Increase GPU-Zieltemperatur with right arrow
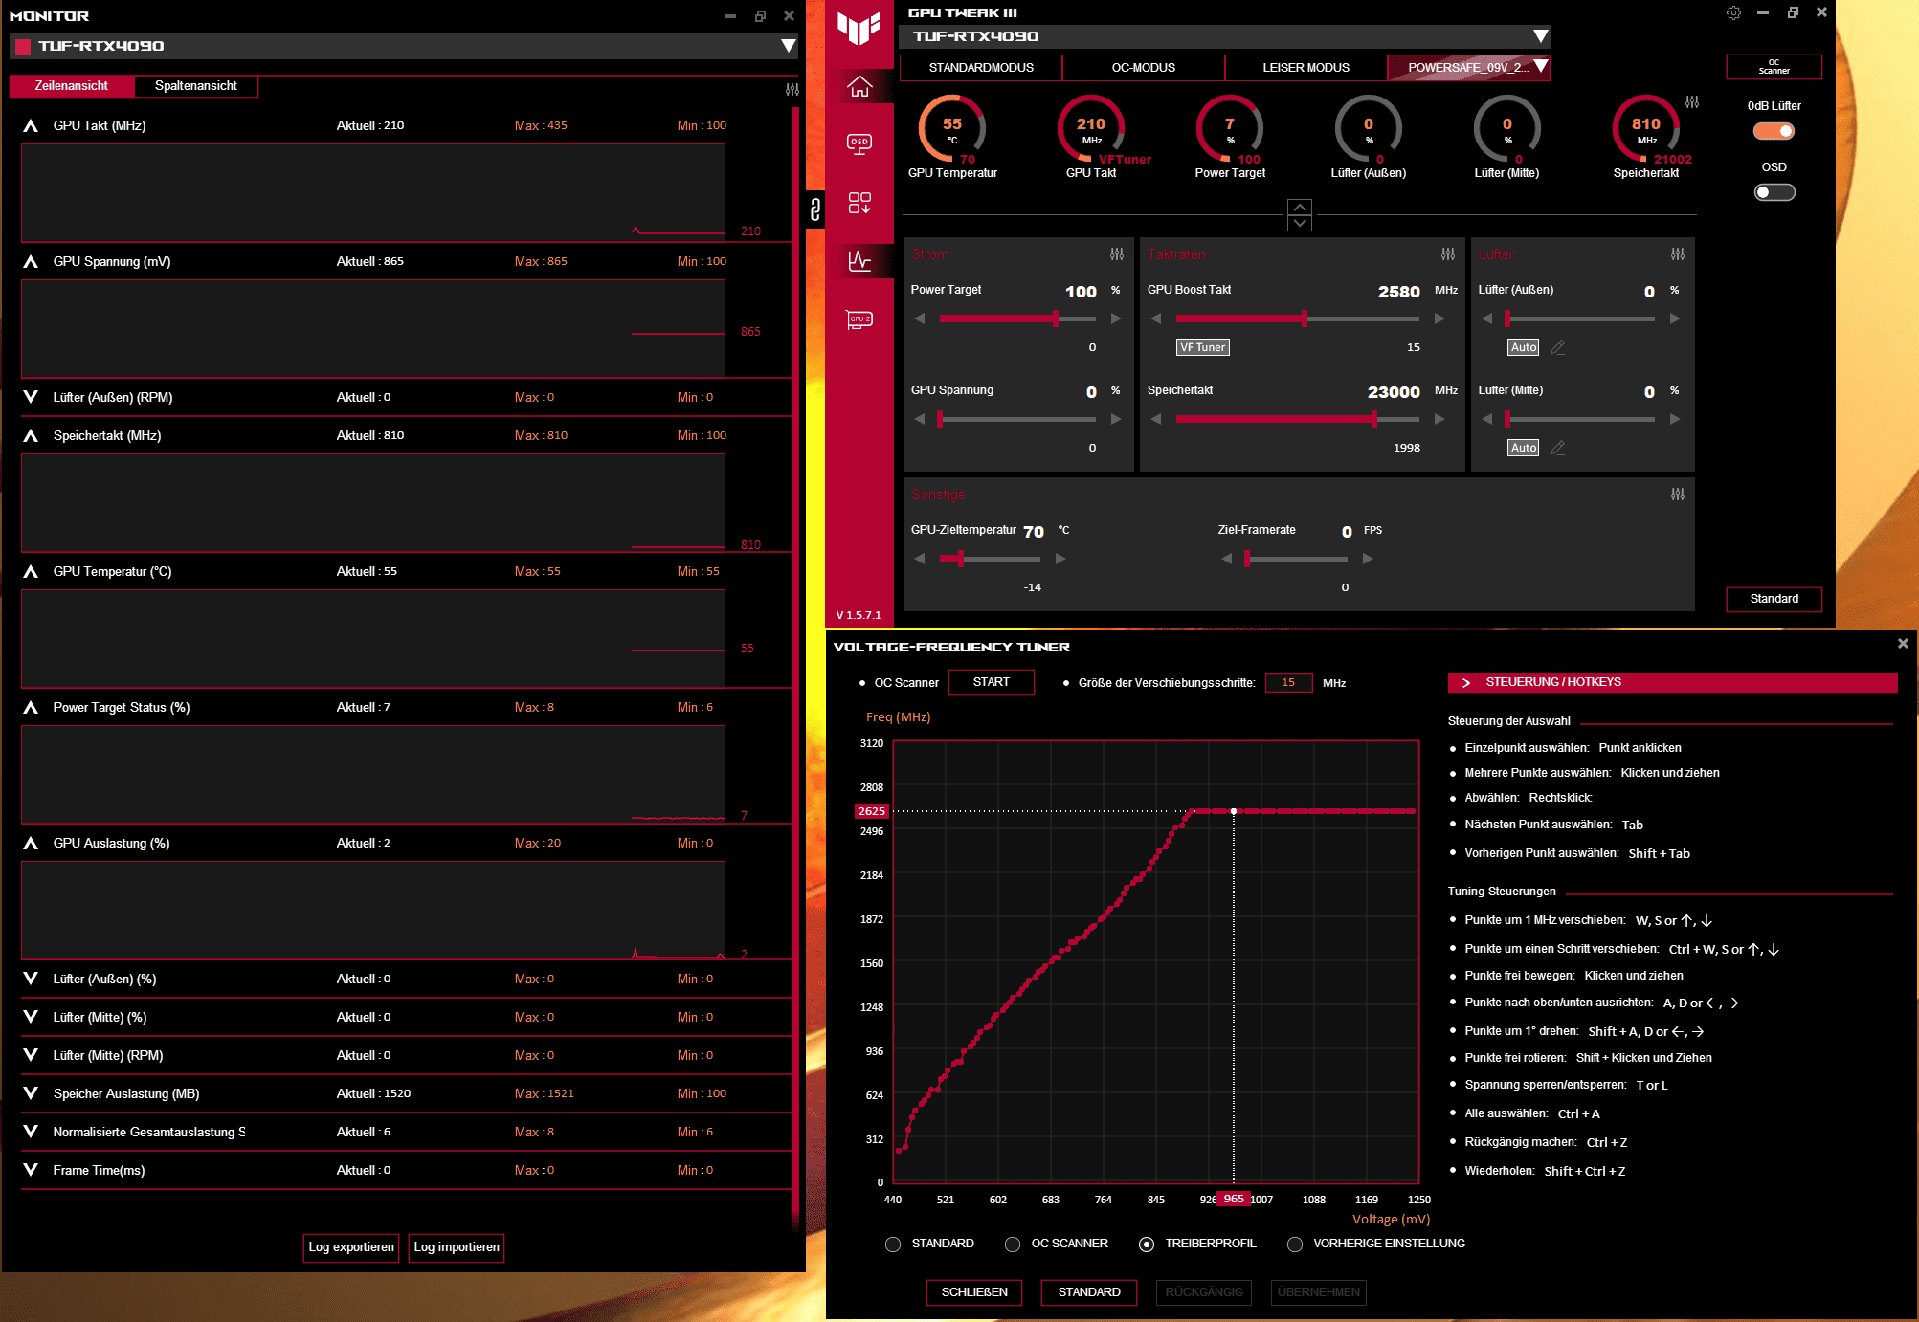This screenshot has width=1919, height=1322. pyautogui.click(x=1060, y=559)
